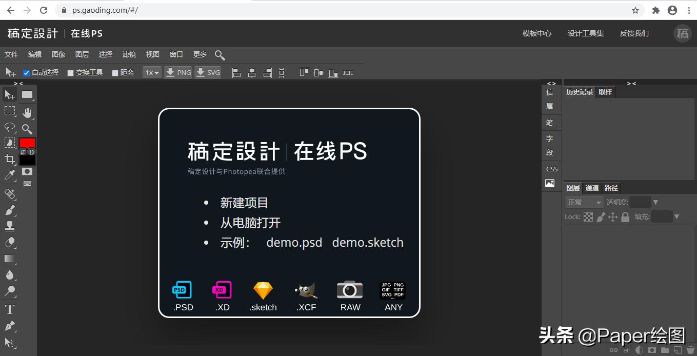Open the 1x zoom dropdown
The width and height of the screenshot is (697, 356).
click(151, 72)
